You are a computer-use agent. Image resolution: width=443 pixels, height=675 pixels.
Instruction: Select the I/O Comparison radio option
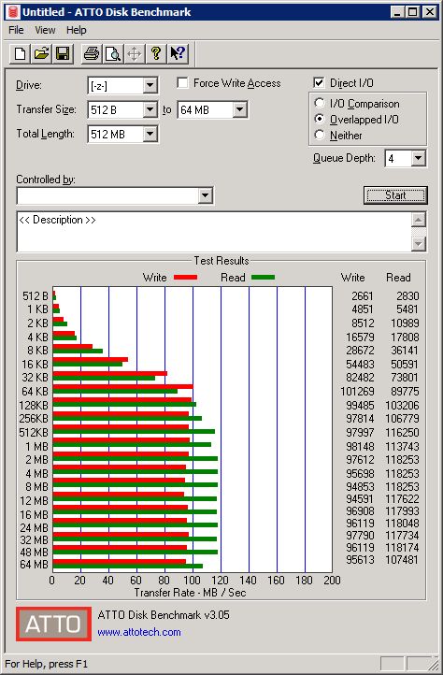(320, 104)
